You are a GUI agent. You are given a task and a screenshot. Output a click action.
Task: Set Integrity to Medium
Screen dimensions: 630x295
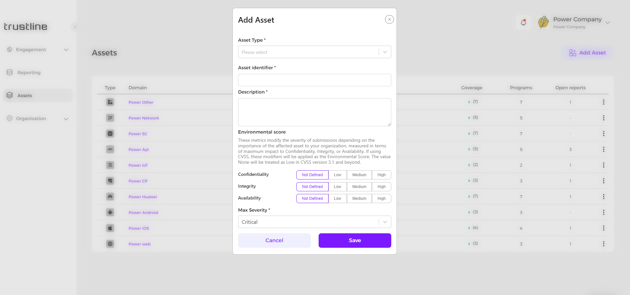[359, 187]
